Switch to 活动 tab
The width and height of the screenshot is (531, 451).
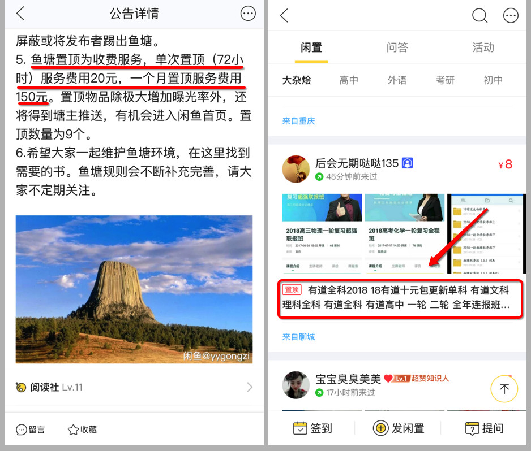point(483,47)
